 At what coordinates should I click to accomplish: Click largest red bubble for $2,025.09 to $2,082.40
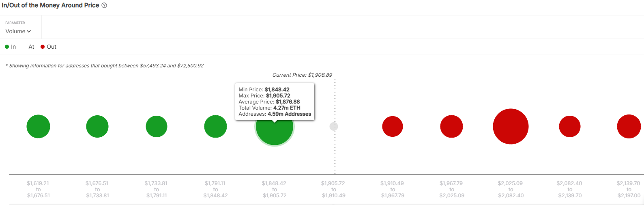511,127
